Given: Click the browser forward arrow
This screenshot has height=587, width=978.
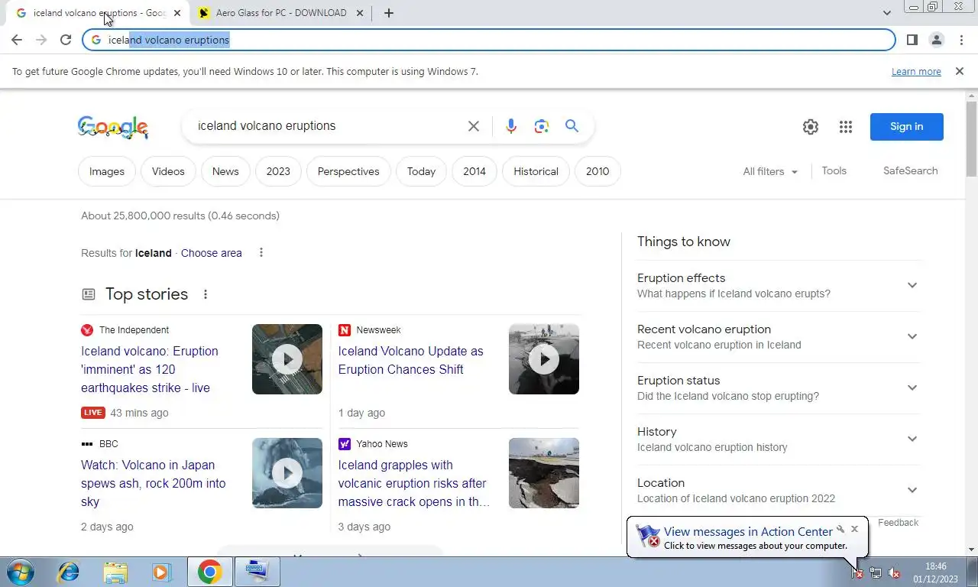Looking at the screenshot, I should [41, 40].
